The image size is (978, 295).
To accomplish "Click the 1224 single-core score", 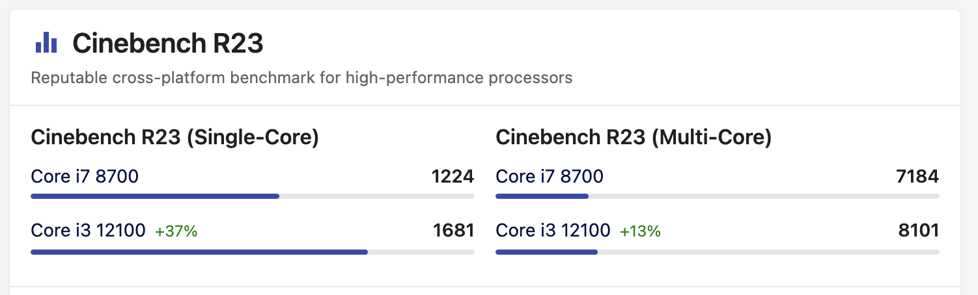I will [453, 176].
